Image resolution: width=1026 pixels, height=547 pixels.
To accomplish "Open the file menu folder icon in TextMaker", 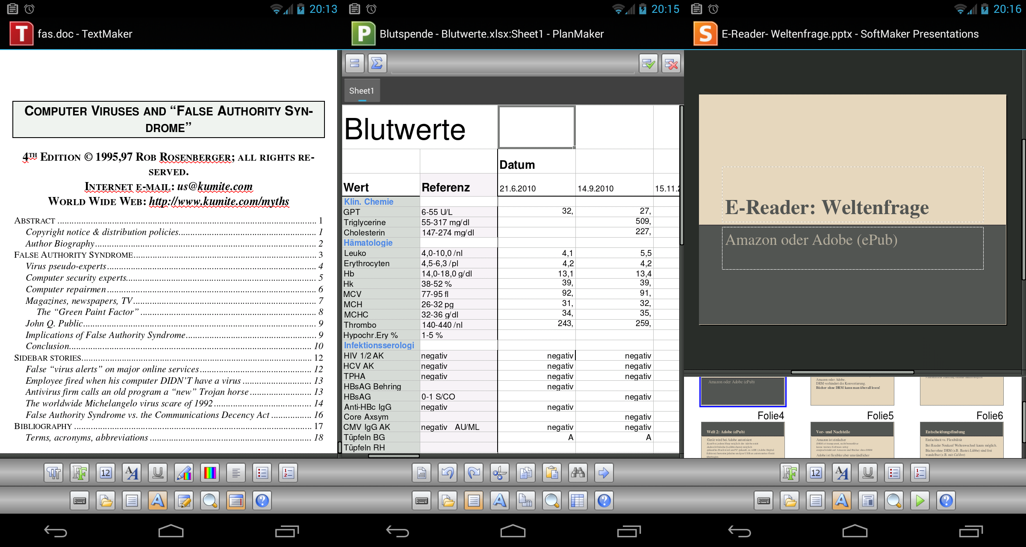I will click(x=106, y=500).
